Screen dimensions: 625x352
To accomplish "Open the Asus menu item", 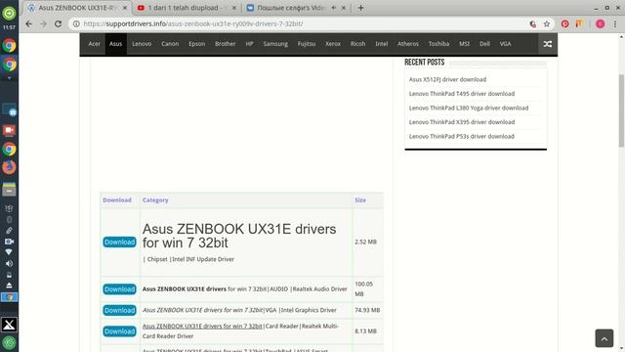I will click(x=115, y=44).
